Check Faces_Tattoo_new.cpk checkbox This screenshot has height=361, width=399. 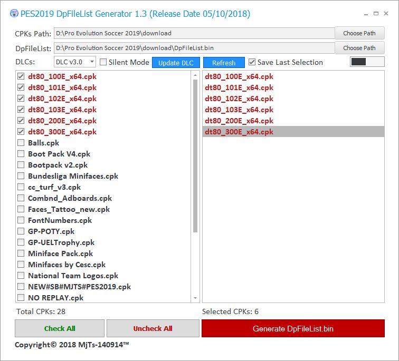pyautogui.click(x=21, y=209)
